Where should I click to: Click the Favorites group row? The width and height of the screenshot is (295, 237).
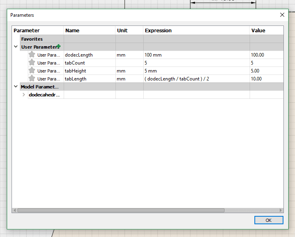(152, 39)
